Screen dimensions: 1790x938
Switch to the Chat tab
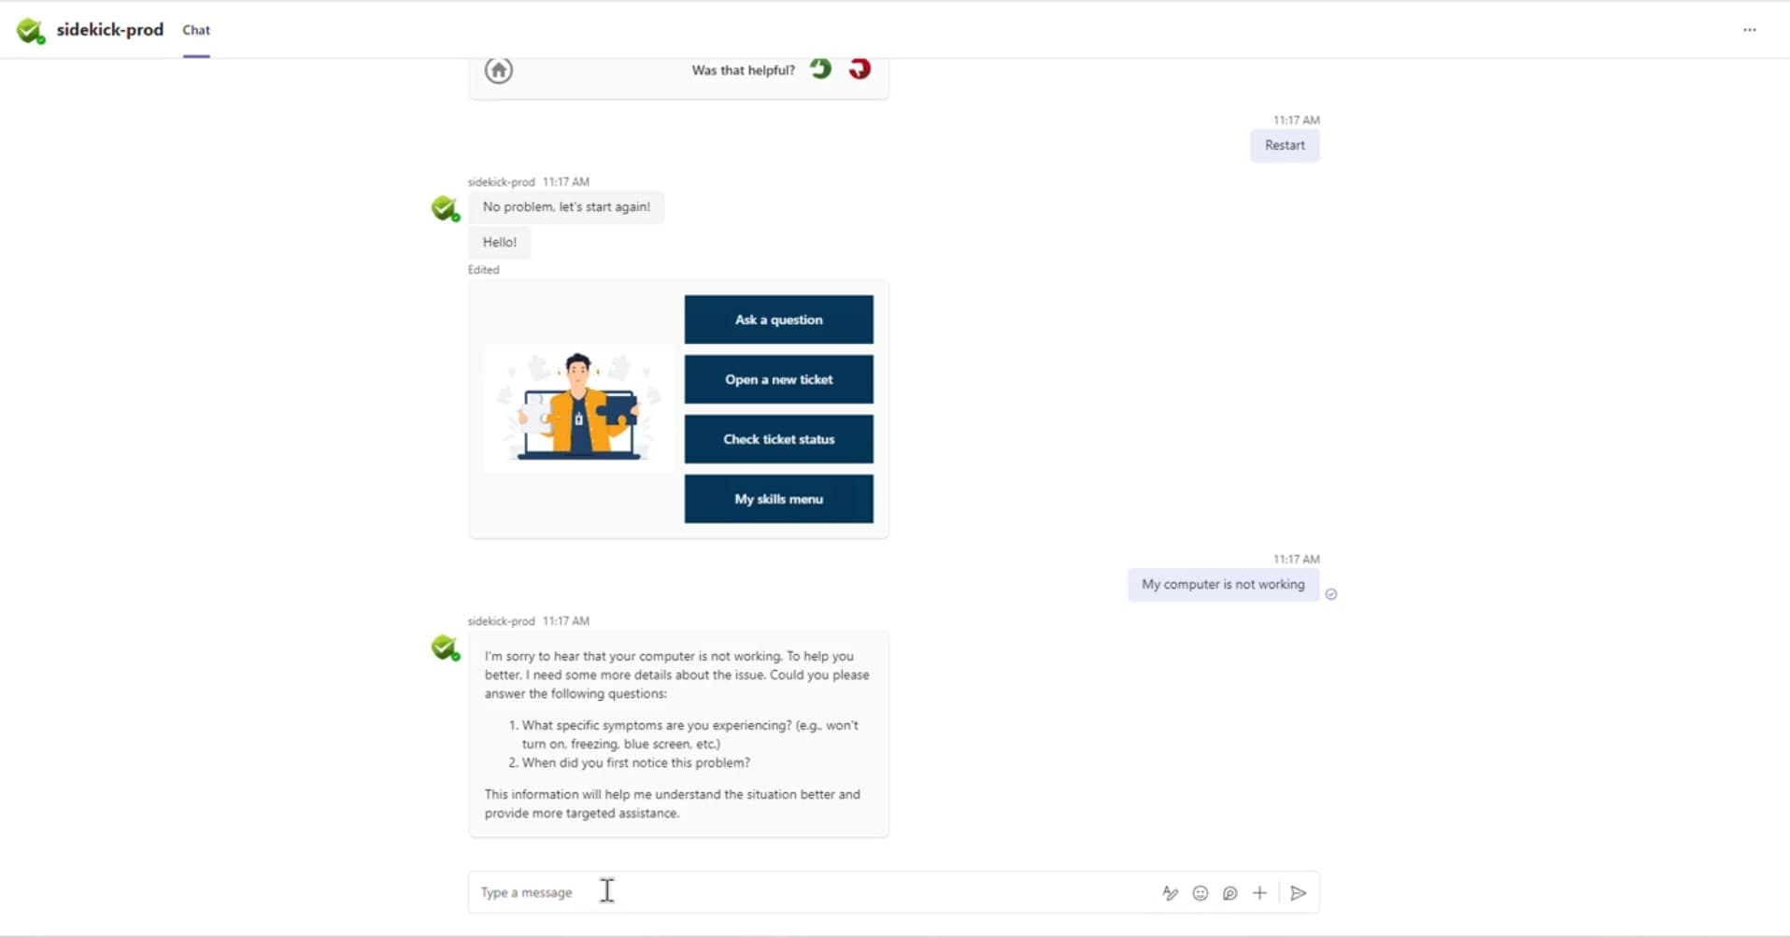[196, 30]
